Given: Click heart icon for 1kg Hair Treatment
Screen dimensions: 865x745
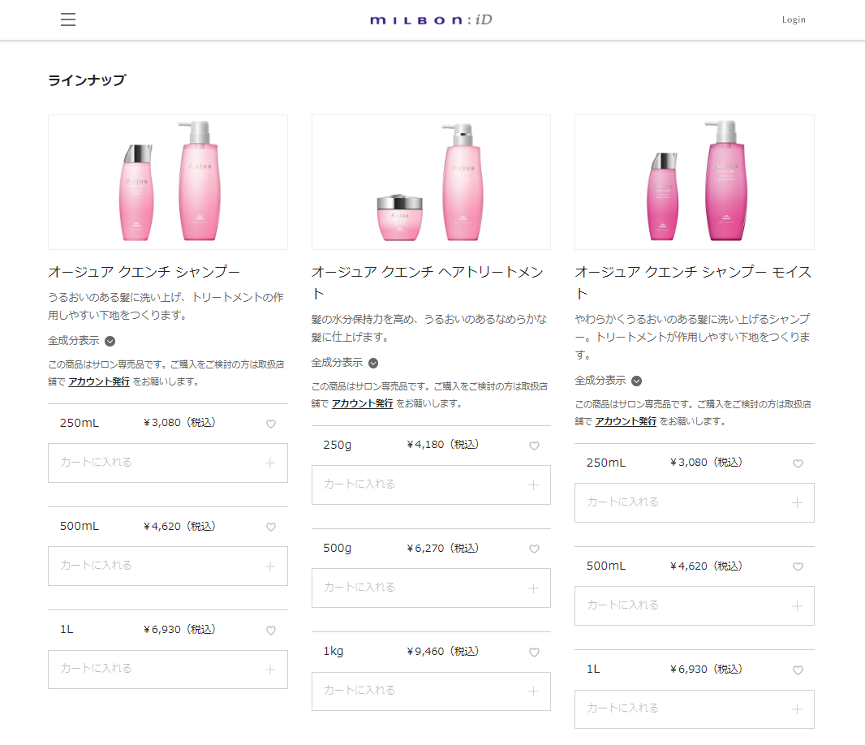Looking at the screenshot, I should pos(534,652).
